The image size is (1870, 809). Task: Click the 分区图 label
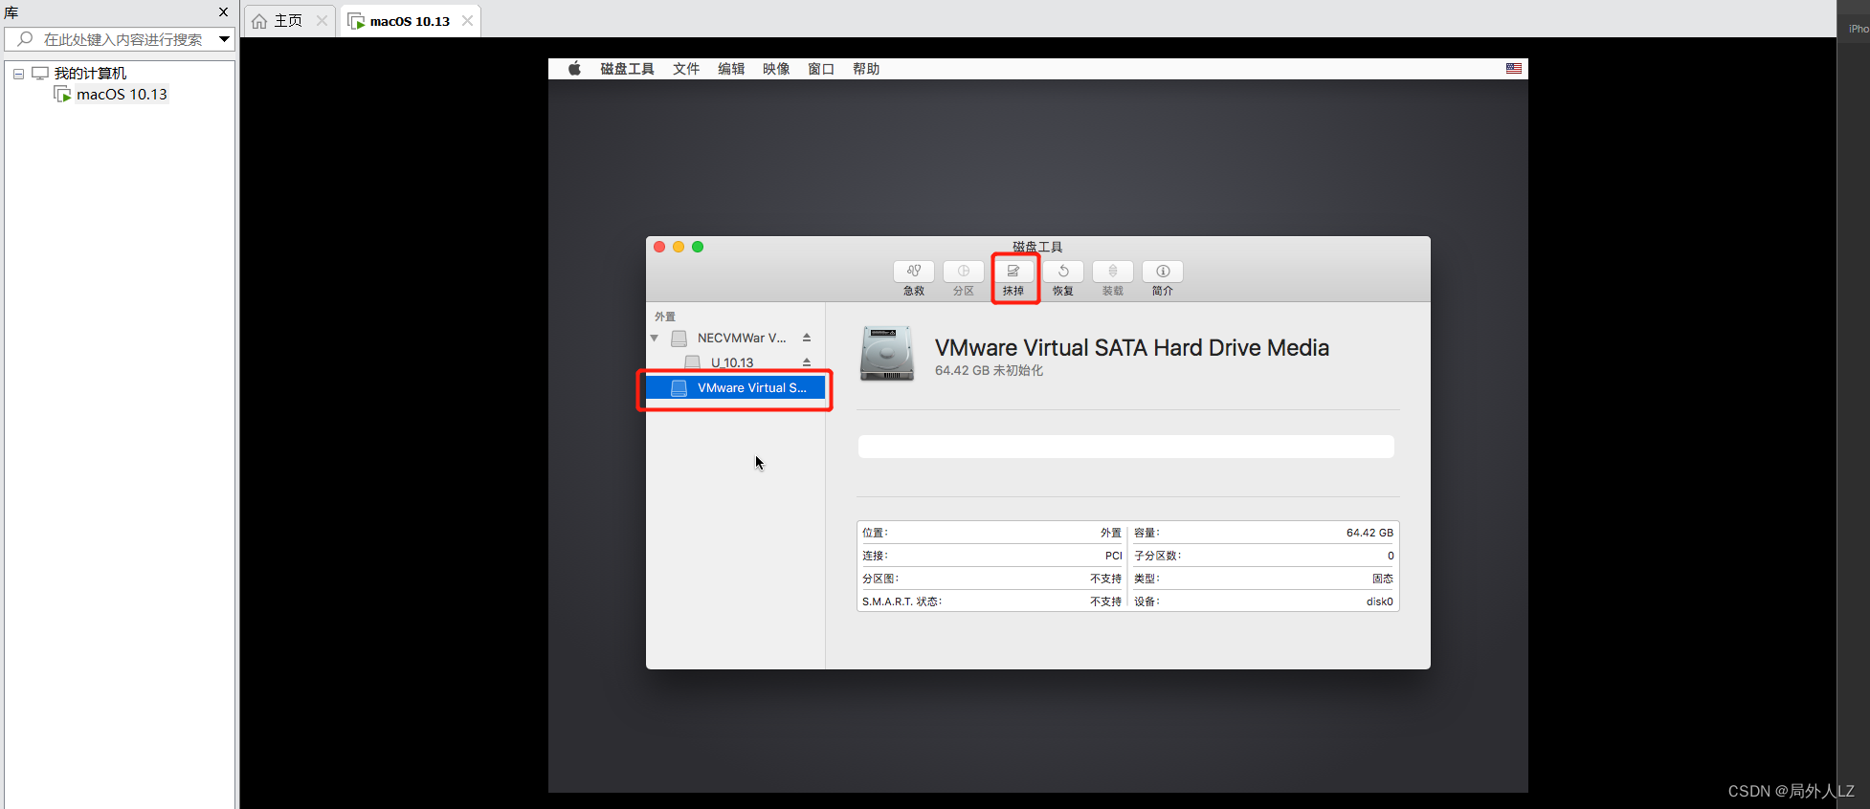(880, 579)
